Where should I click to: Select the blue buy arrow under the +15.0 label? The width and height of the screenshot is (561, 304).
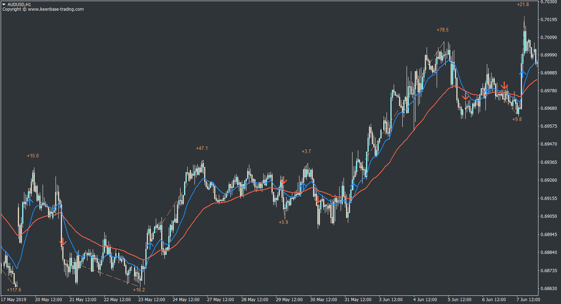pos(30,202)
